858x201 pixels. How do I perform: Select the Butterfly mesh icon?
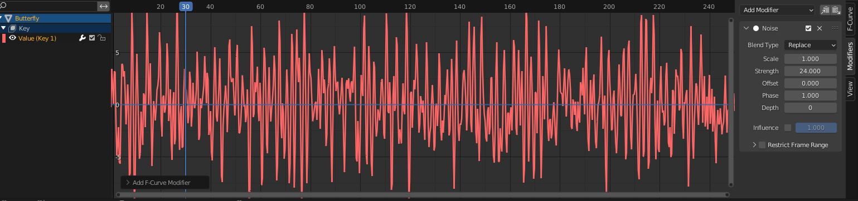(x=9, y=18)
